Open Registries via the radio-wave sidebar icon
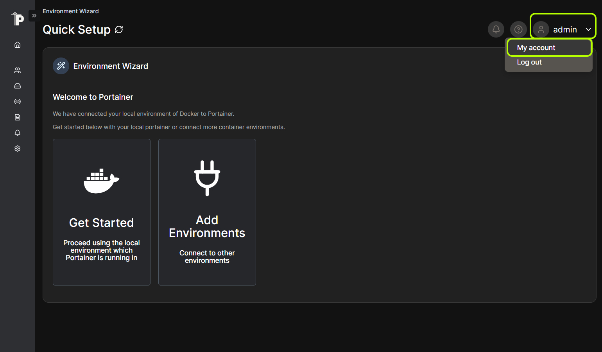The width and height of the screenshot is (602, 352). point(18,102)
